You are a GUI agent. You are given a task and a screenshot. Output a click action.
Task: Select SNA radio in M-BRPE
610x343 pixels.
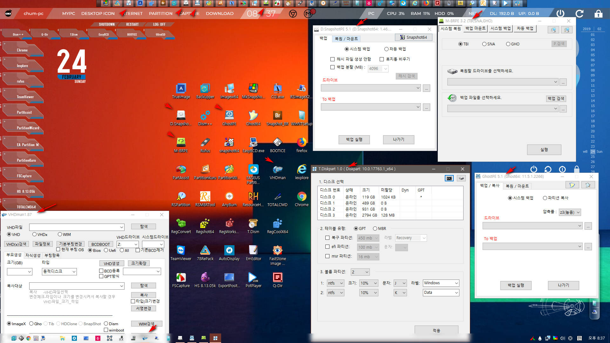point(488,44)
